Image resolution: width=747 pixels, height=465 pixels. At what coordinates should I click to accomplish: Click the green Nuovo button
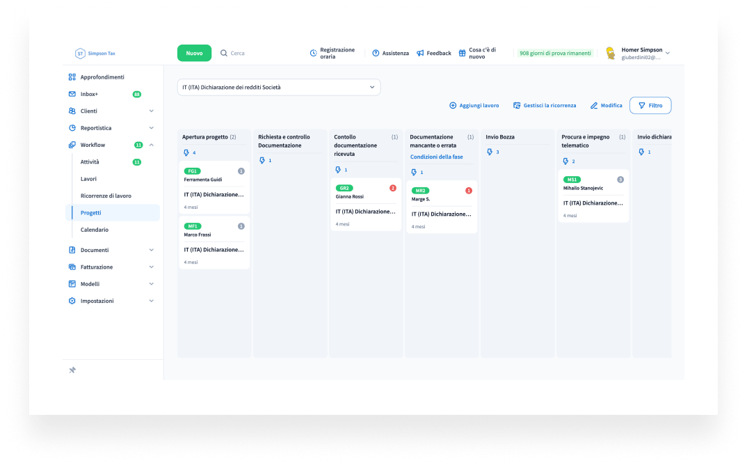pos(194,54)
